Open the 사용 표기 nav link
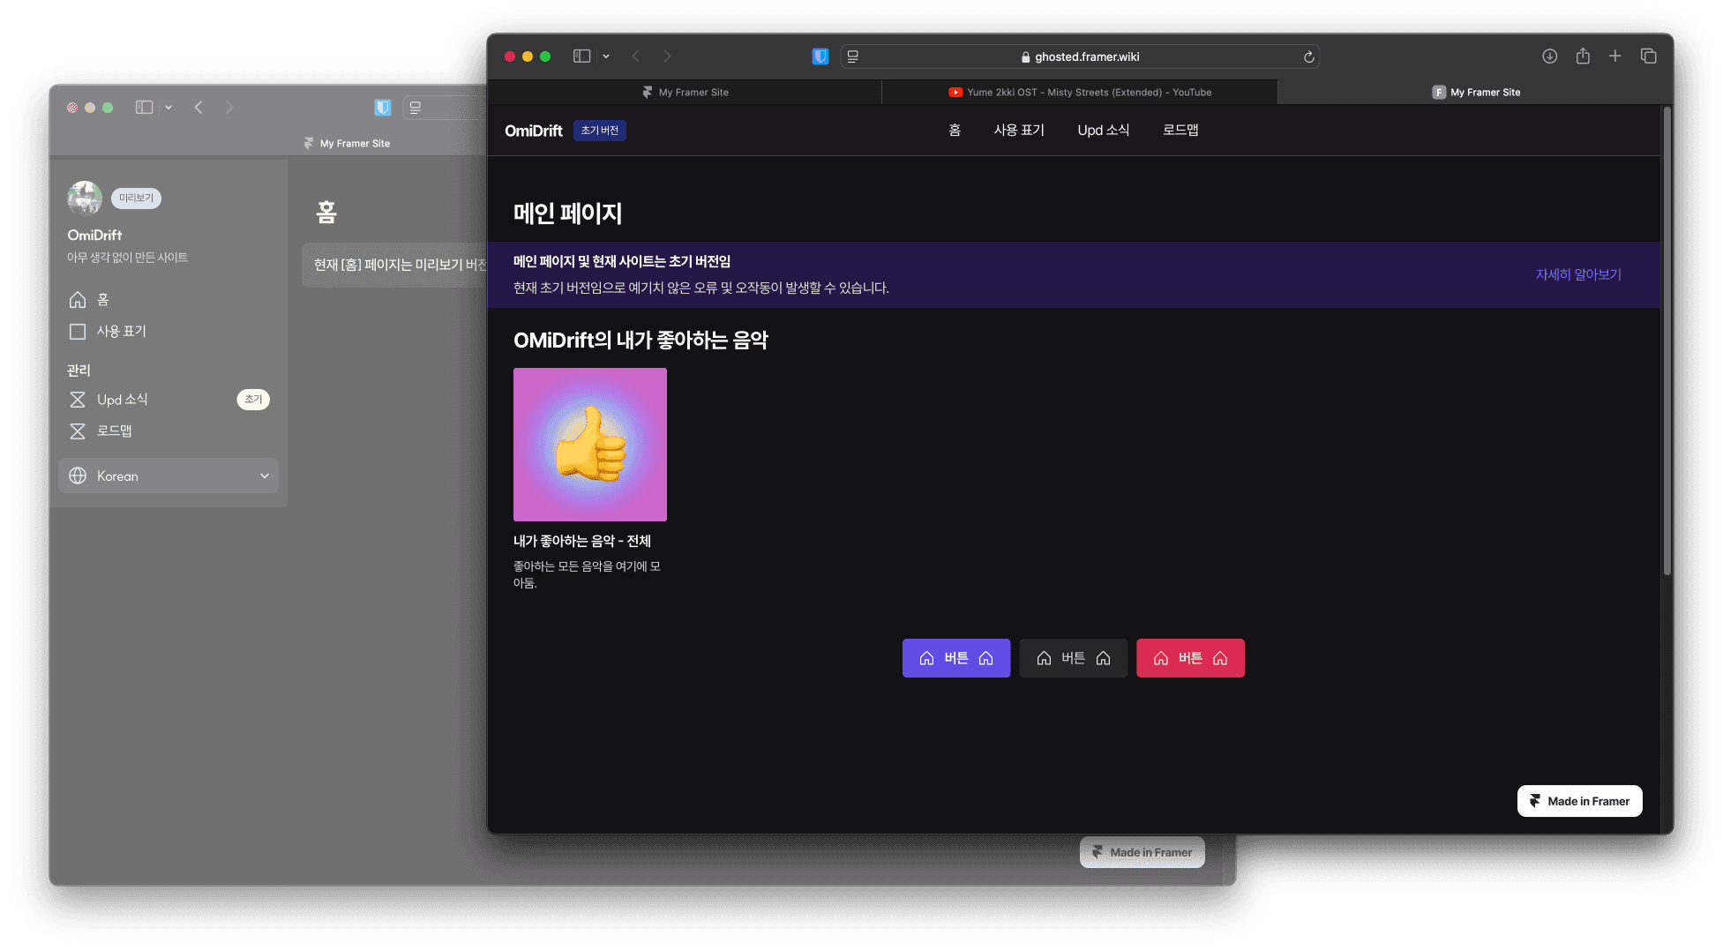 coord(1019,131)
